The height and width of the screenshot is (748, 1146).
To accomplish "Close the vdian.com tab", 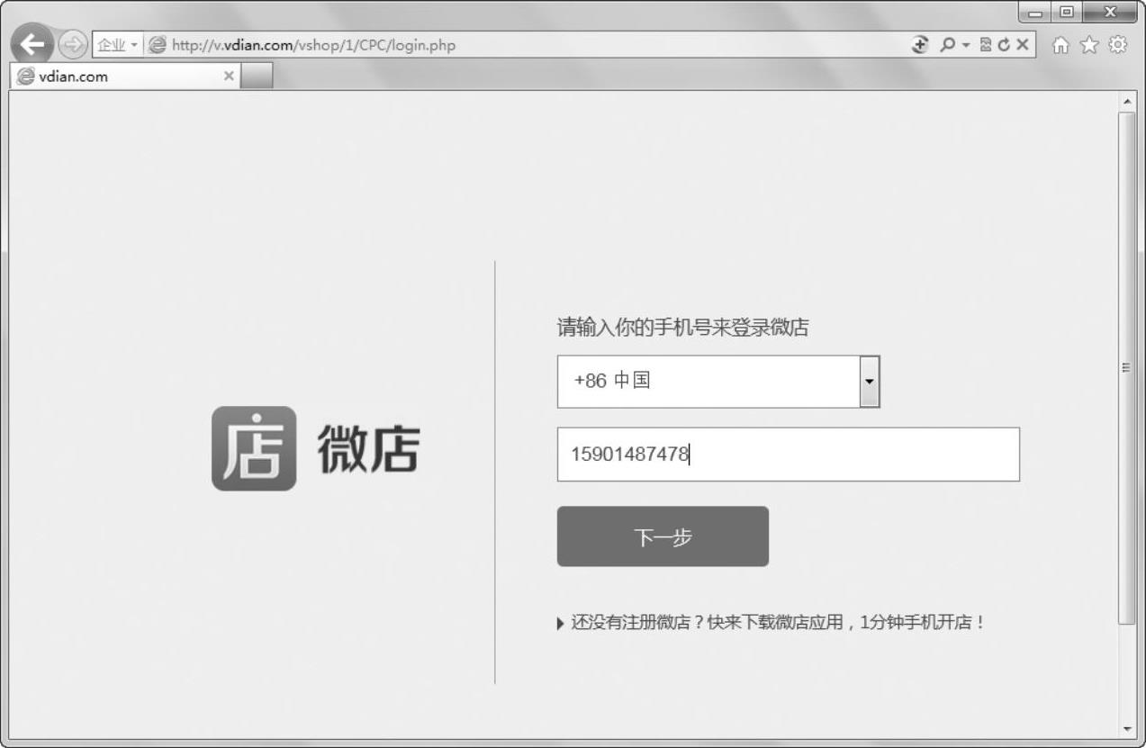I will pos(229,77).
